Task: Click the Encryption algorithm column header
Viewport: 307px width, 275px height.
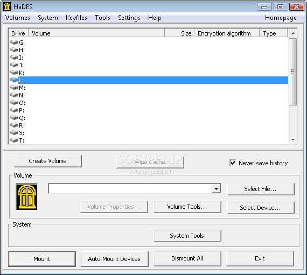Action: pos(227,33)
